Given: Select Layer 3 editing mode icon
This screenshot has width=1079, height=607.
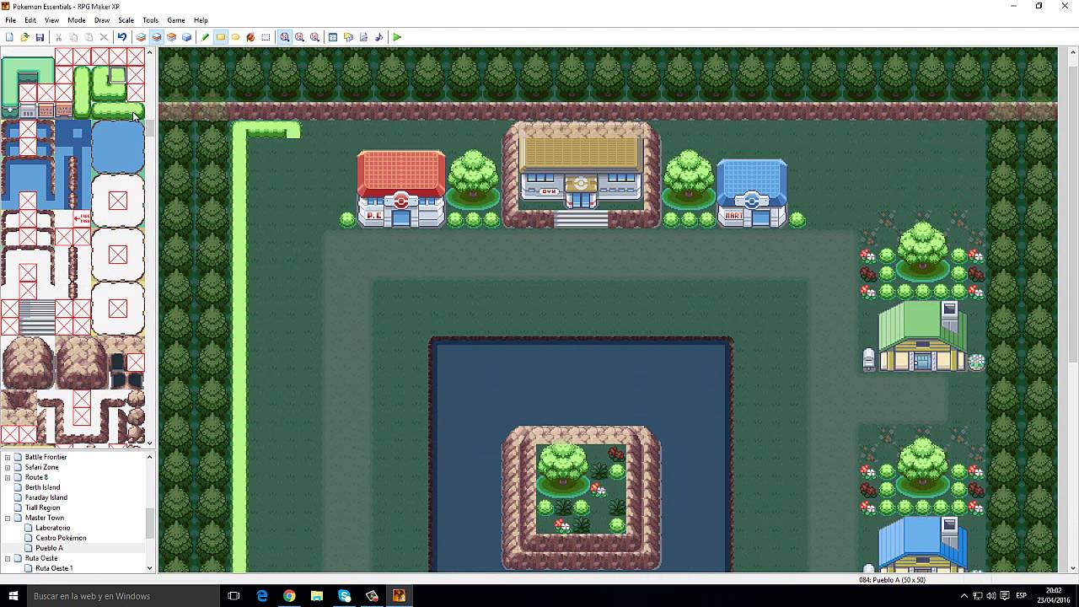Looking at the screenshot, I should [x=171, y=37].
